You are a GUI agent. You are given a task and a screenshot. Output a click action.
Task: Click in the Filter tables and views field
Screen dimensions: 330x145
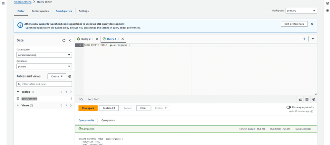click(x=44, y=84)
